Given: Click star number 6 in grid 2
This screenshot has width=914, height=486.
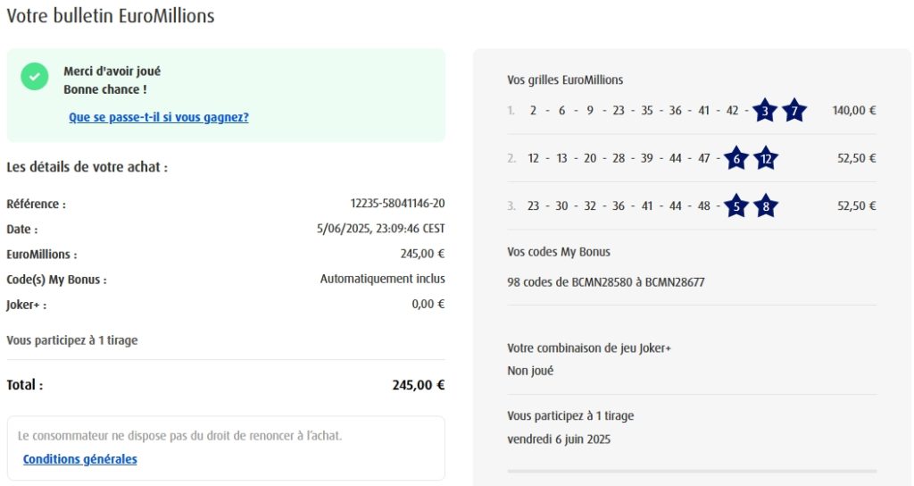Looking at the screenshot, I should tap(735, 159).
